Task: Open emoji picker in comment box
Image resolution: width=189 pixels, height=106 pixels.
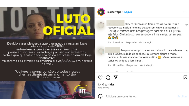Action: click(100, 96)
